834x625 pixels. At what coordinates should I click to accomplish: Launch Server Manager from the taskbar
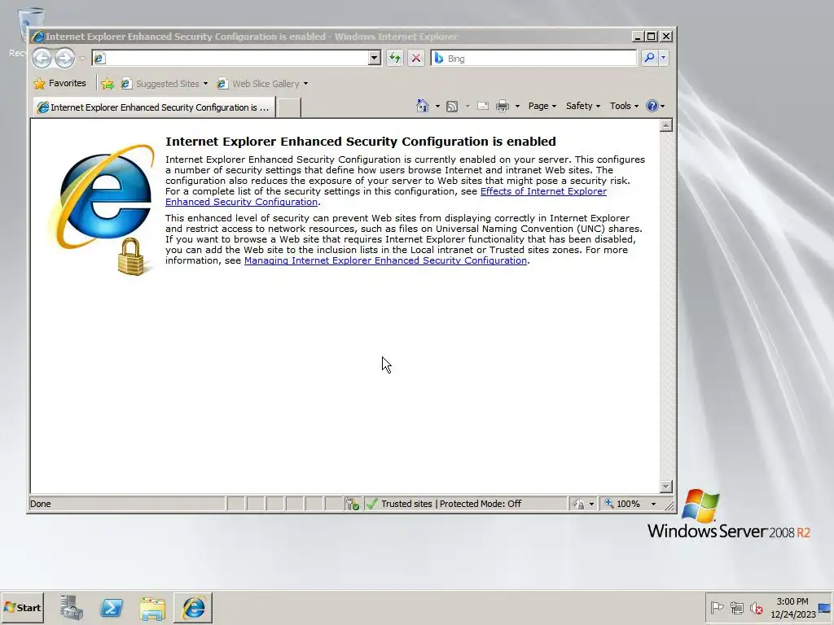72,607
